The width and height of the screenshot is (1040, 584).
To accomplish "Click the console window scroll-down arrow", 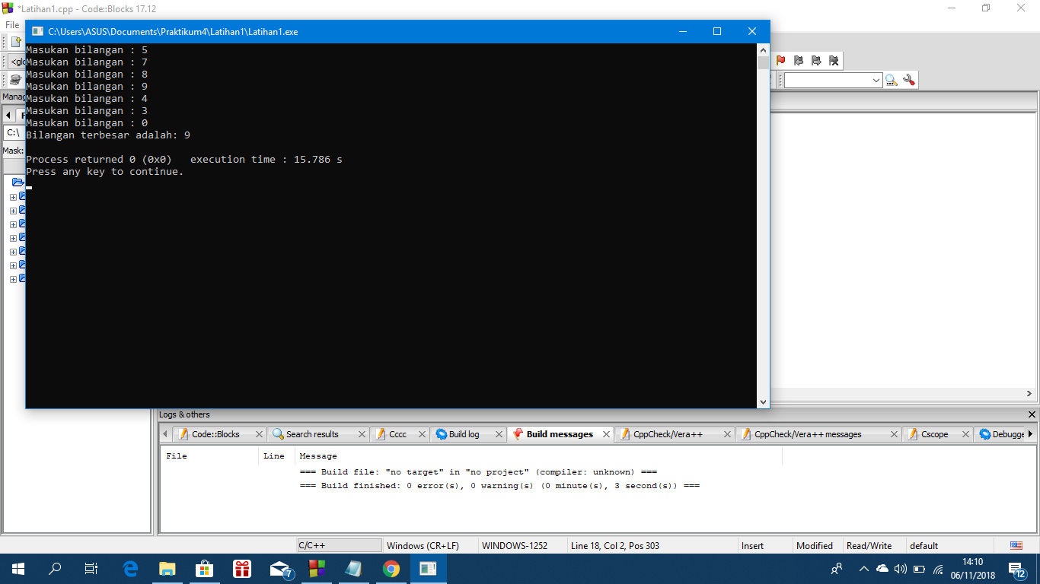I will click(x=764, y=402).
